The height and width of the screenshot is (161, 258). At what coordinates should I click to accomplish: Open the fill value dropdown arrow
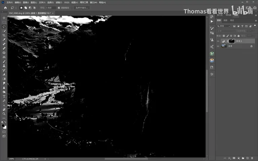point(255,36)
